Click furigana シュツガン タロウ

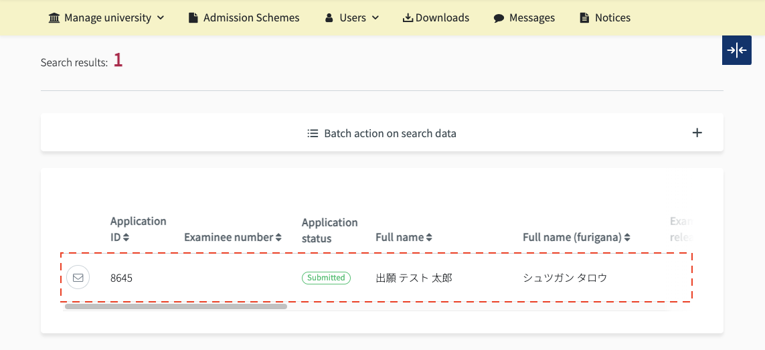point(565,278)
